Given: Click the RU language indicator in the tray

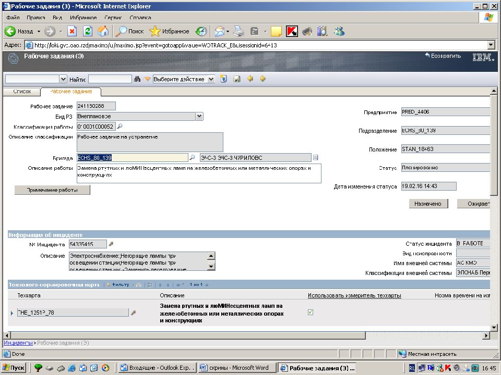Looking at the screenshot, I should 412,368.
